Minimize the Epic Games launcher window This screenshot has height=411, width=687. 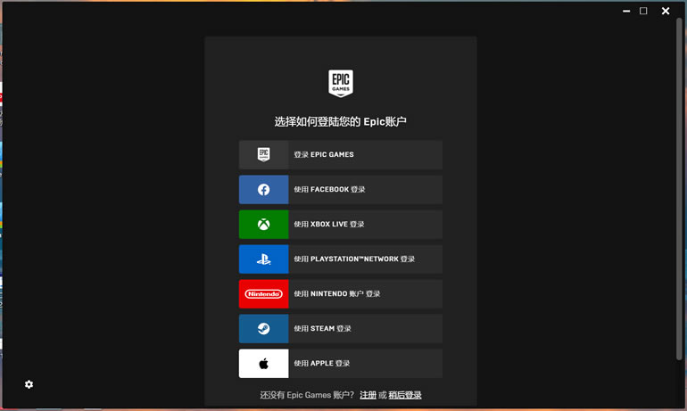click(626, 11)
